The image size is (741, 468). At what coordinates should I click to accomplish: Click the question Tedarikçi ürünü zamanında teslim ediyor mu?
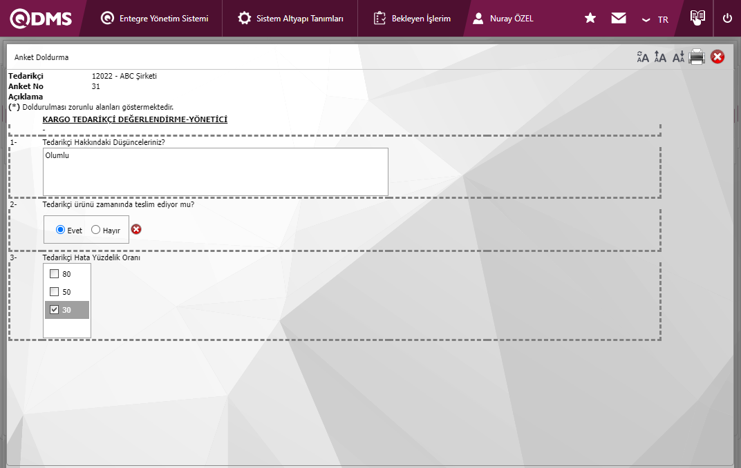[x=118, y=204]
